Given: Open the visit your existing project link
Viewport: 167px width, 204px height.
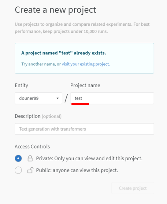Looking at the screenshot, I should [85, 64].
